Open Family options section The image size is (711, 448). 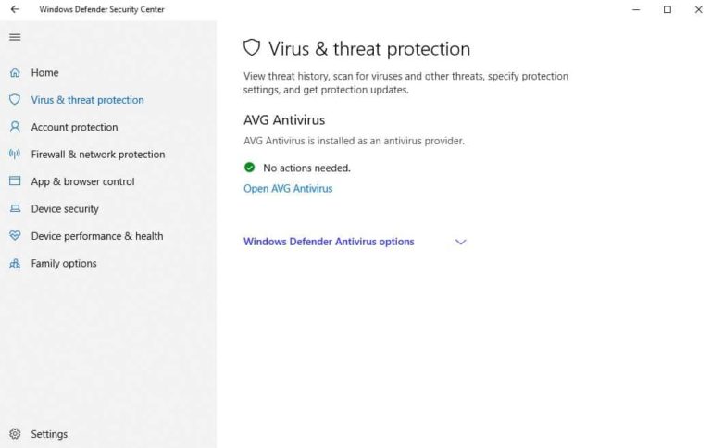click(64, 264)
